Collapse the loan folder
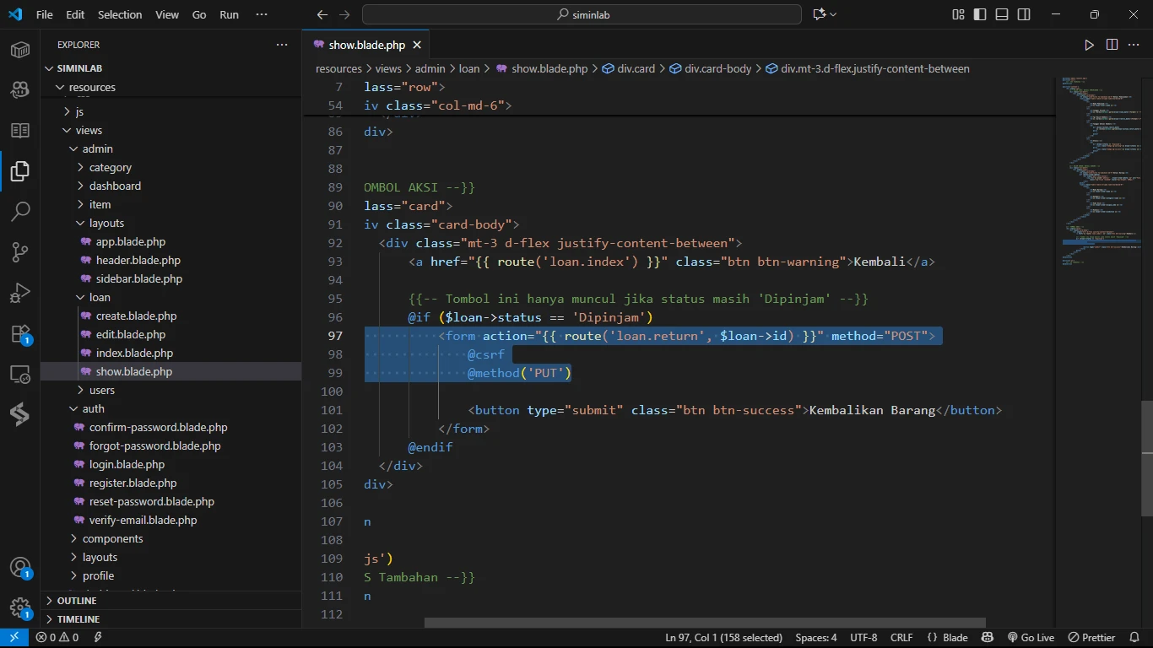This screenshot has height=648, width=1153. [x=100, y=297]
